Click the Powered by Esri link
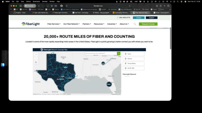202x113 pixels. click(x=116, y=94)
